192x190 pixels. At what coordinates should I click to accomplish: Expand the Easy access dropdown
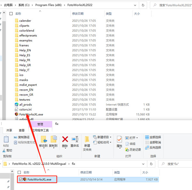coord(111,142)
